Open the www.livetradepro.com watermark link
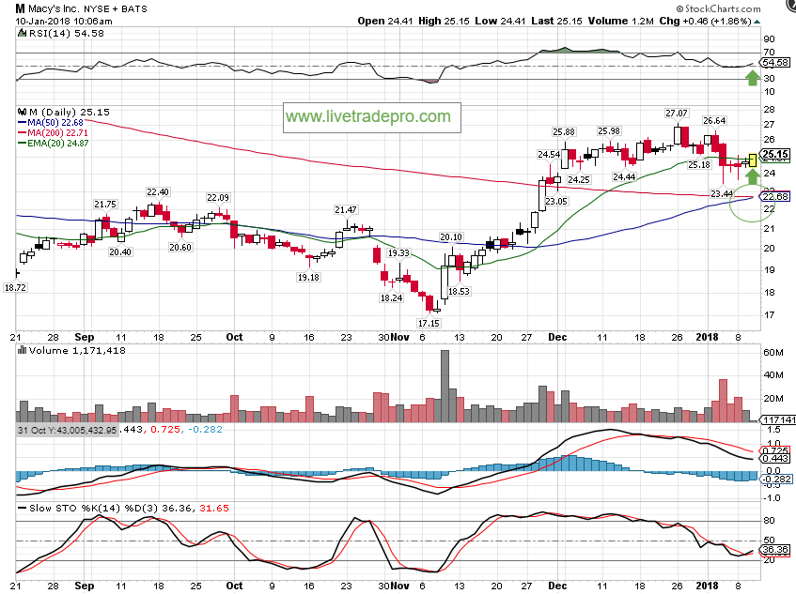Image resolution: width=796 pixels, height=594 pixels. 367,117
